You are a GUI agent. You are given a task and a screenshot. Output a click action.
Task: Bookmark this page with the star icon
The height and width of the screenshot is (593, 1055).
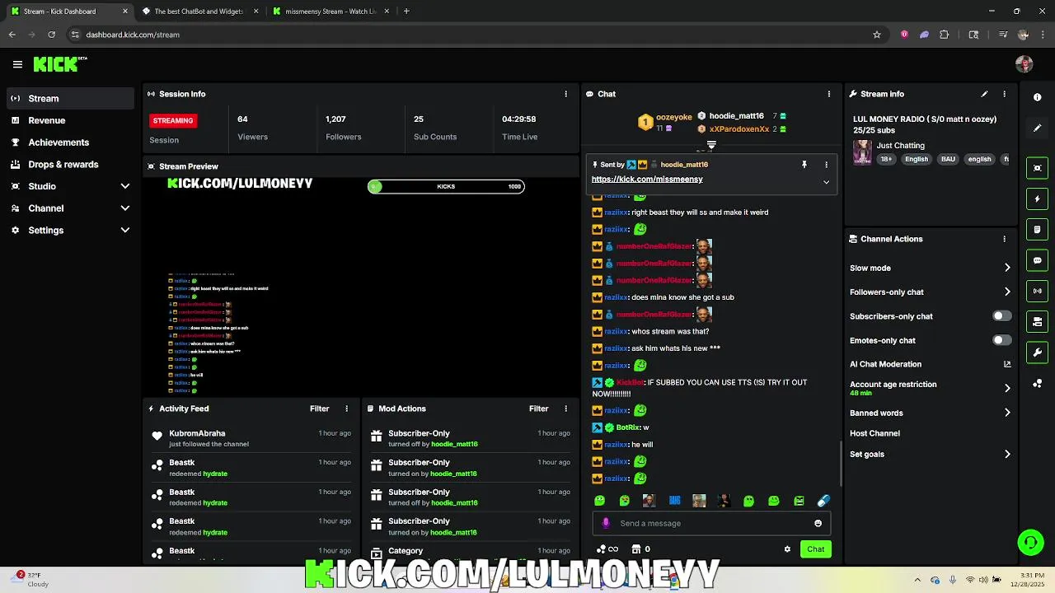click(877, 35)
